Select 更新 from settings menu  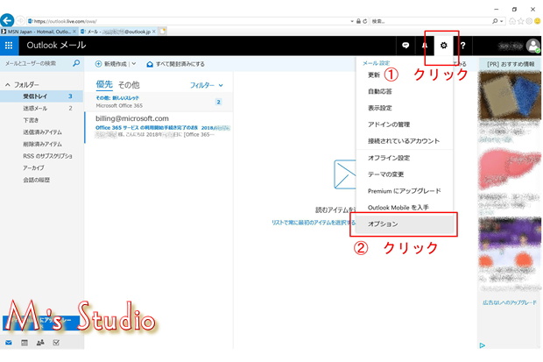tap(374, 75)
